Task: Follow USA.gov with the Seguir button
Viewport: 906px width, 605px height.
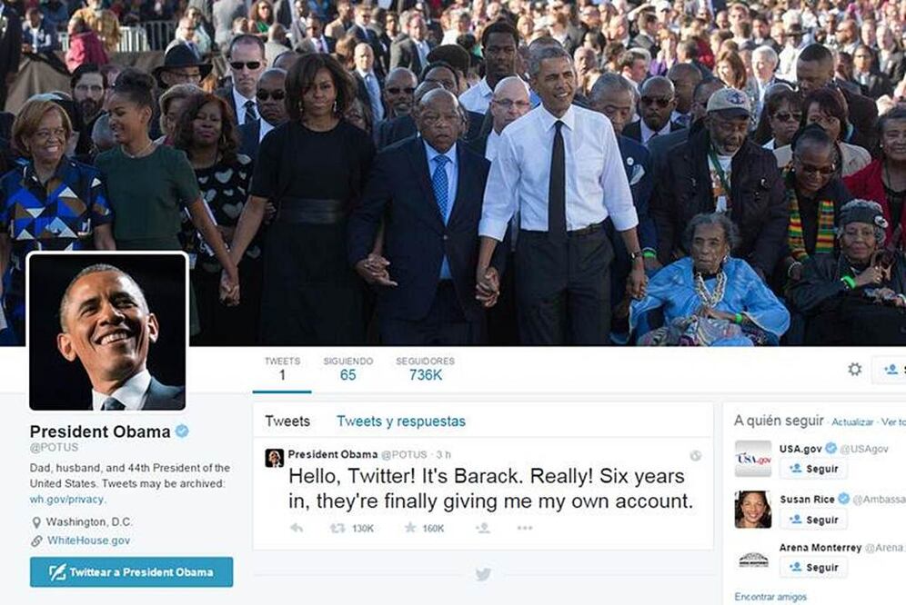Action: tap(813, 469)
